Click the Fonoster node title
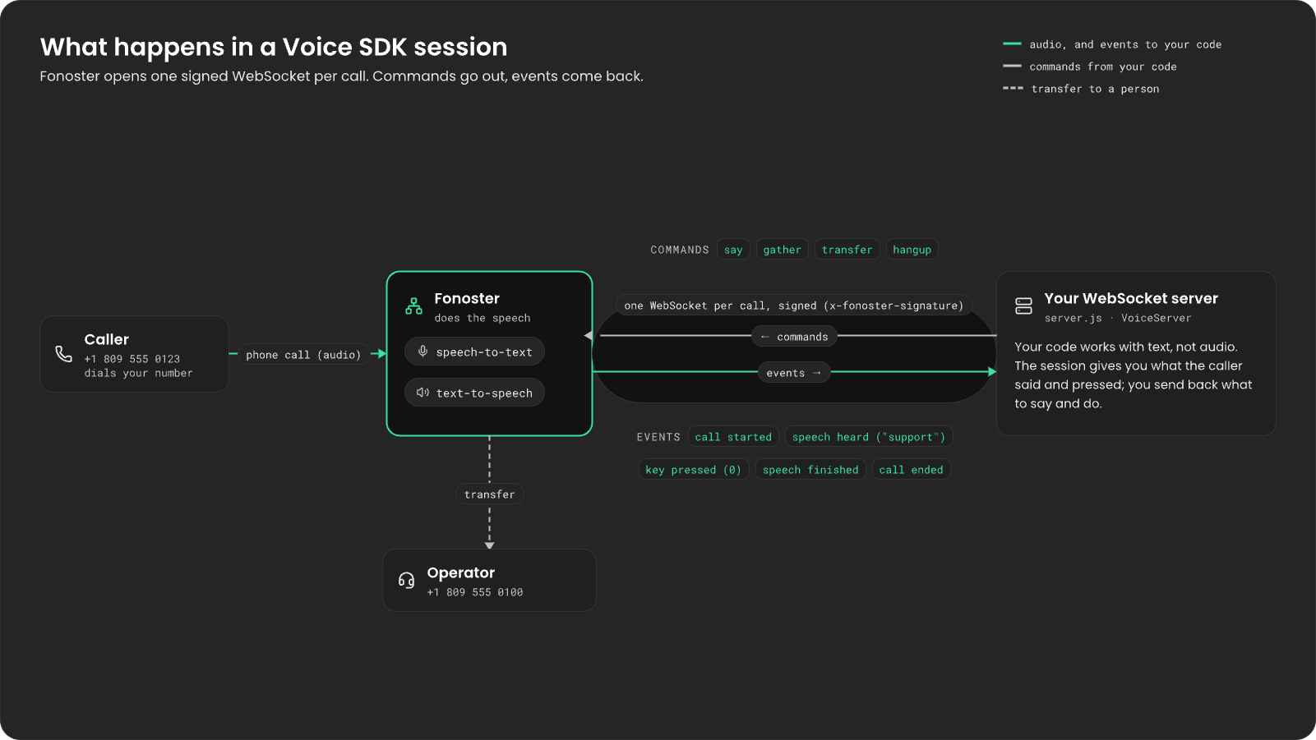The width and height of the screenshot is (1316, 740). click(x=467, y=298)
